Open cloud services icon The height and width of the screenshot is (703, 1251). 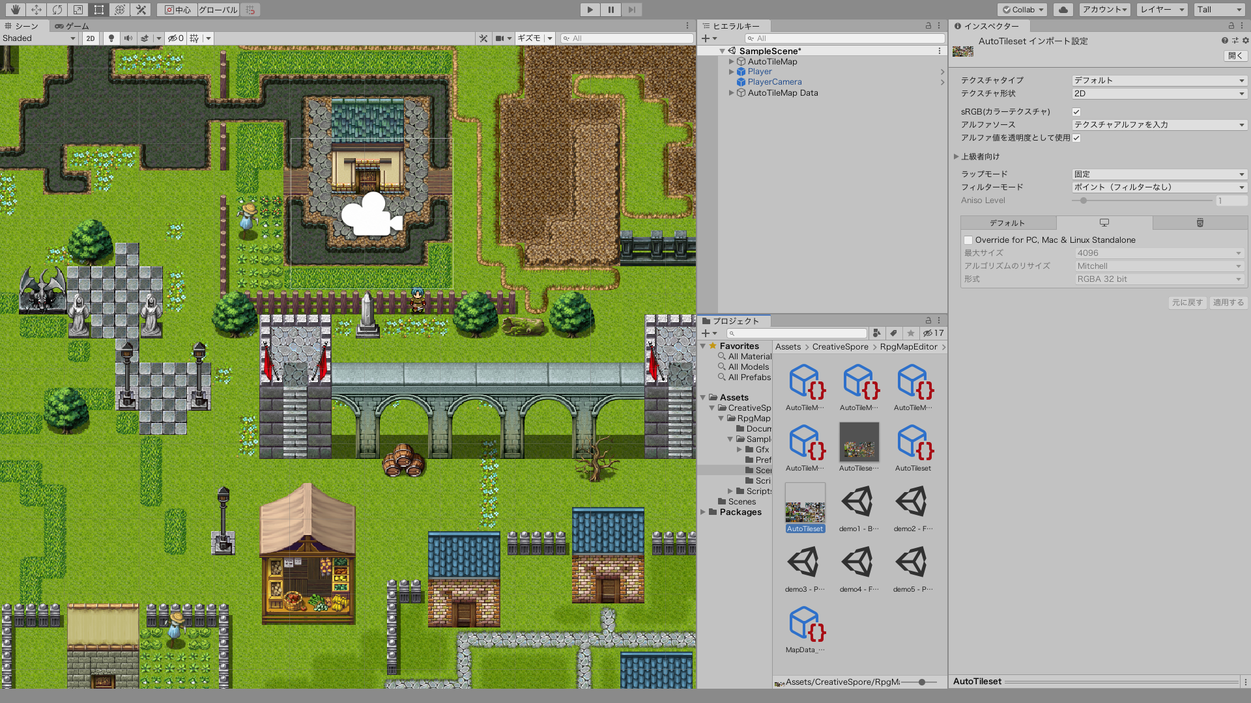(x=1063, y=10)
